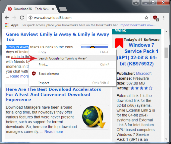This screenshot has width=171, height=144.
Task: Bookmark this page with the star icon
Action: (x=146, y=18)
